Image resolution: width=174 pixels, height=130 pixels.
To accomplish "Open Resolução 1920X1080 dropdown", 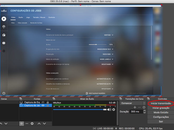I will (x=108, y=54).
